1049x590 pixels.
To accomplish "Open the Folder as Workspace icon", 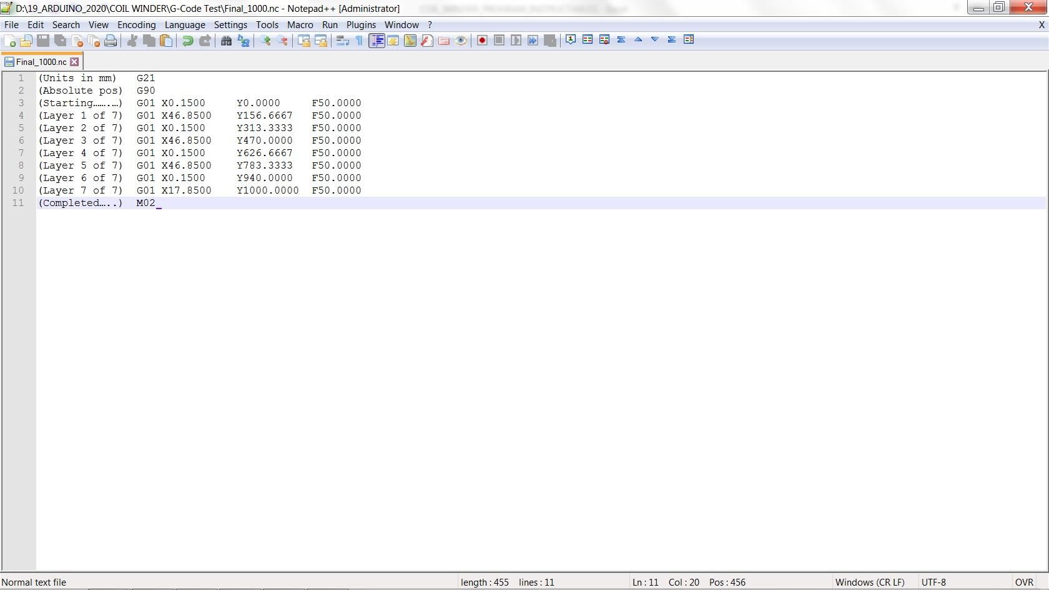I will coord(444,41).
